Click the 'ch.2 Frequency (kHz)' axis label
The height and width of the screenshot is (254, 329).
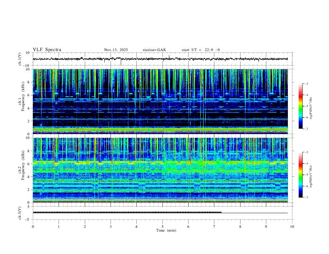(21, 165)
